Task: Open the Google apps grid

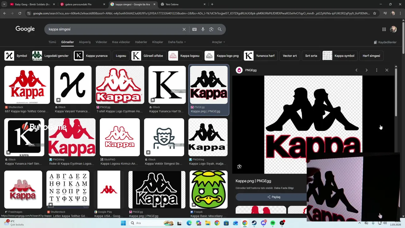Action: (384, 29)
